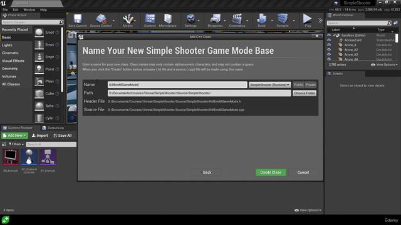Image resolution: width=401 pixels, height=225 pixels.
Task: Toggle visibility of AccessCard in outliner
Action: [329, 40]
